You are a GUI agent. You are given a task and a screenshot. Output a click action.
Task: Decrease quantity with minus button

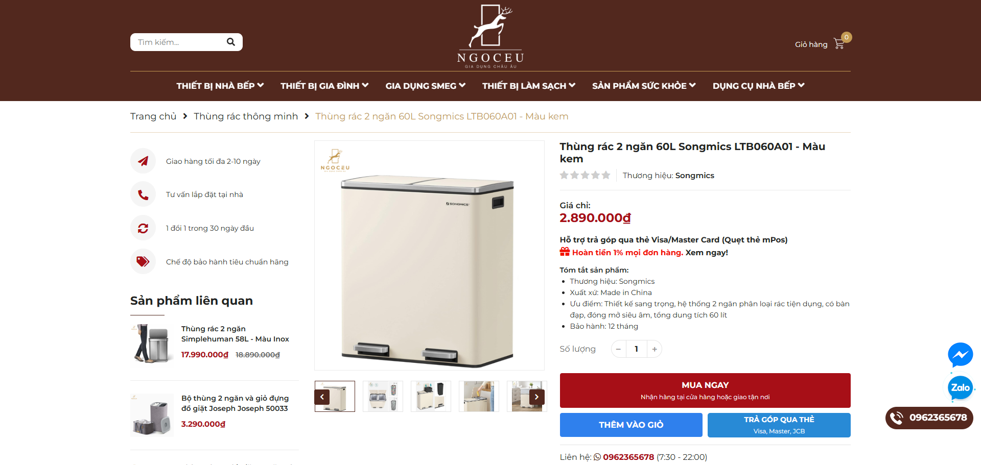pyautogui.click(x=618, y=349)
